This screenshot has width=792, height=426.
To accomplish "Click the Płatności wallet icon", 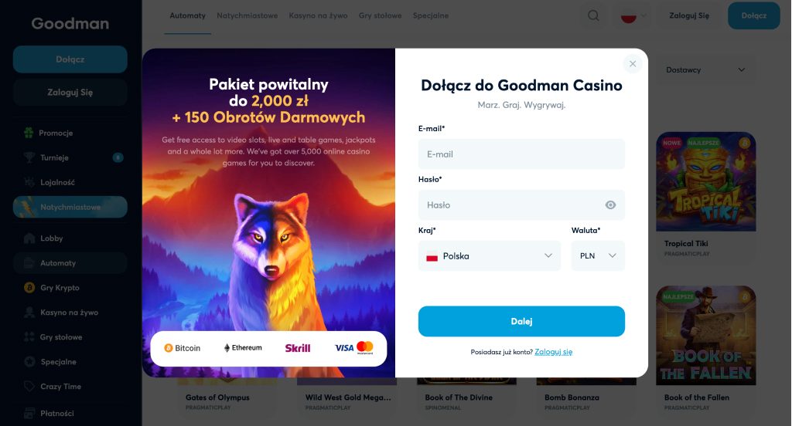I will pos(29,413).
